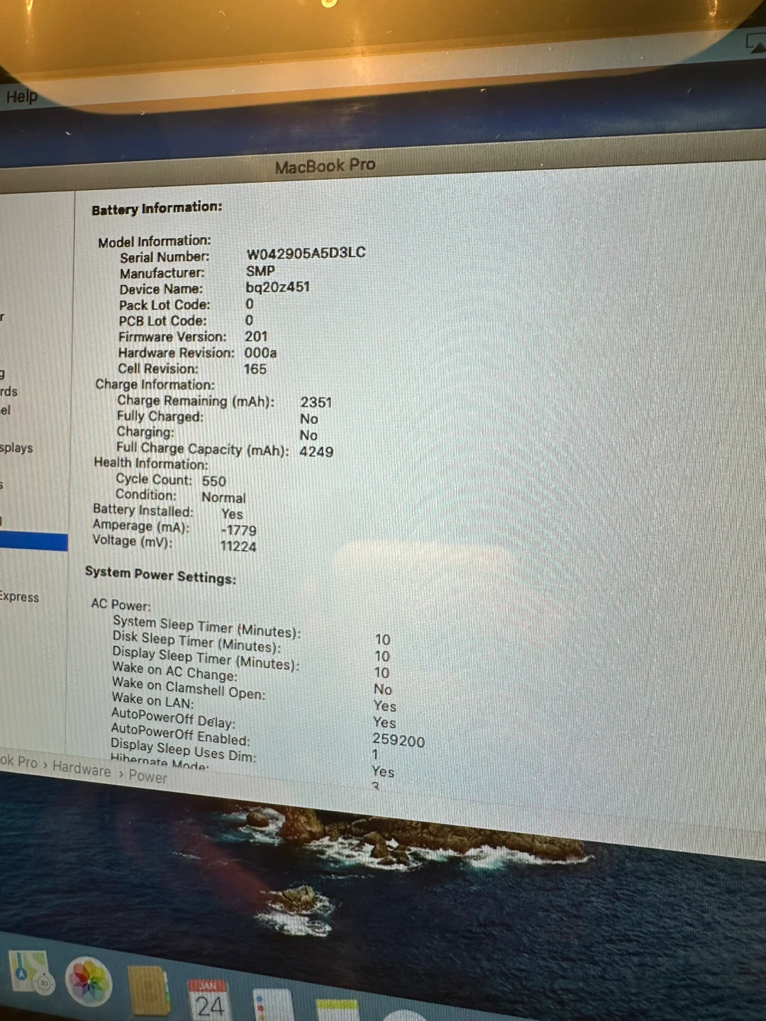Click 'Full Charge Capacity (mAh):' label

point(202,449)
